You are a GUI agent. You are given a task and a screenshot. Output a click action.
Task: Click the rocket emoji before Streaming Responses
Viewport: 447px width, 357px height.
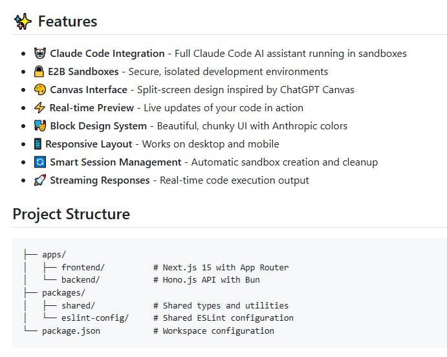tap(40, 180)
